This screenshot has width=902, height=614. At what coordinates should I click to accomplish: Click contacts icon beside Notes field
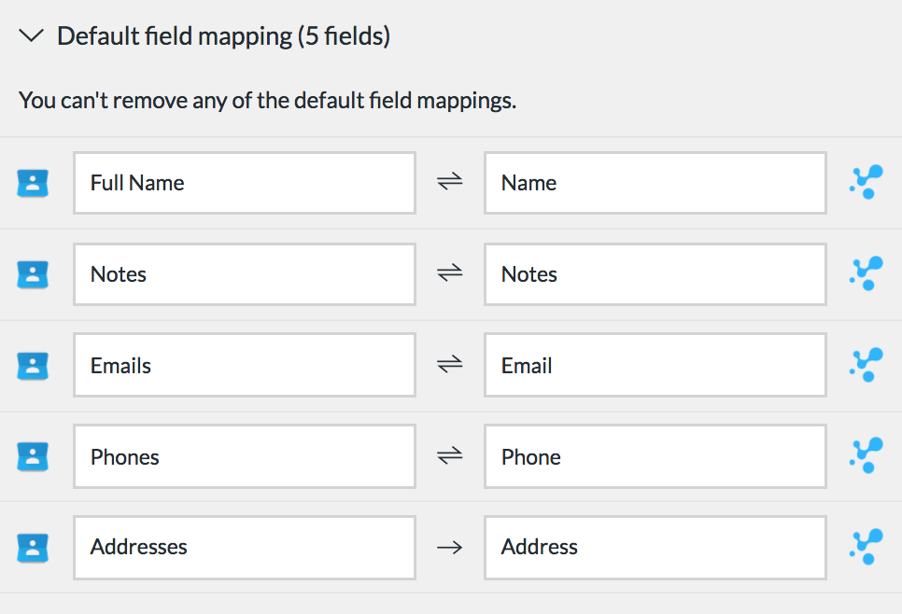[33, 274]
